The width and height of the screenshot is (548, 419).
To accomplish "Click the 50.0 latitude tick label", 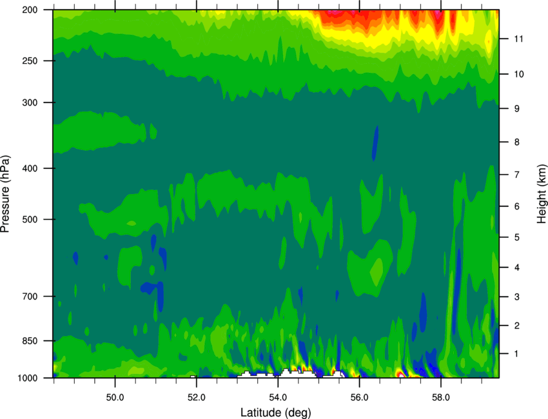I will 115,397.
